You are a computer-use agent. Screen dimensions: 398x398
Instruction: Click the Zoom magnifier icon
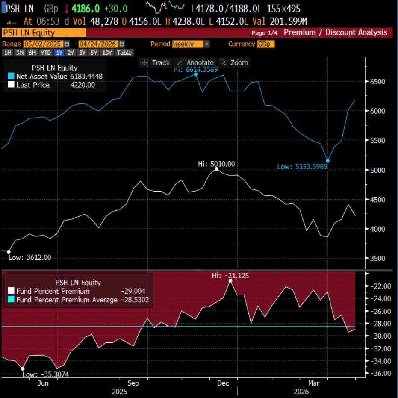(223, 62)
